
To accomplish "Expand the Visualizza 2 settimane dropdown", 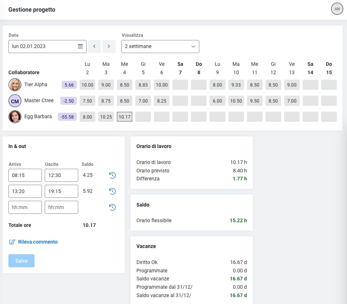I will (160, 47).
